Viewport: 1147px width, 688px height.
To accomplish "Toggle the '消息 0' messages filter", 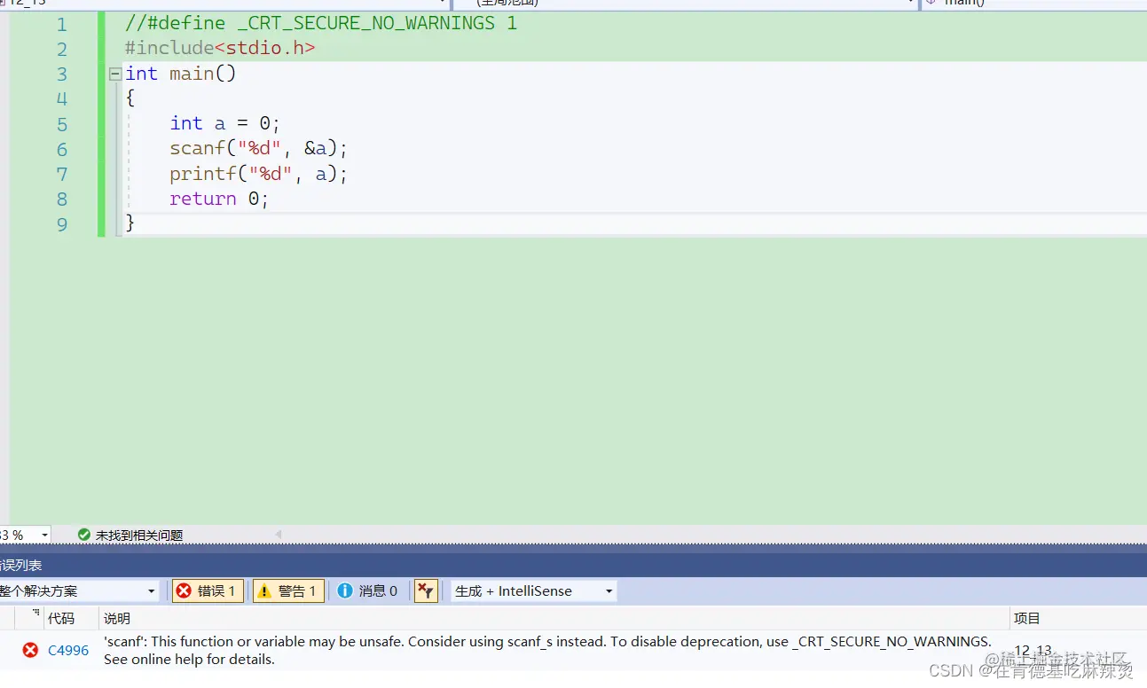I will click(x=368, y=590).
